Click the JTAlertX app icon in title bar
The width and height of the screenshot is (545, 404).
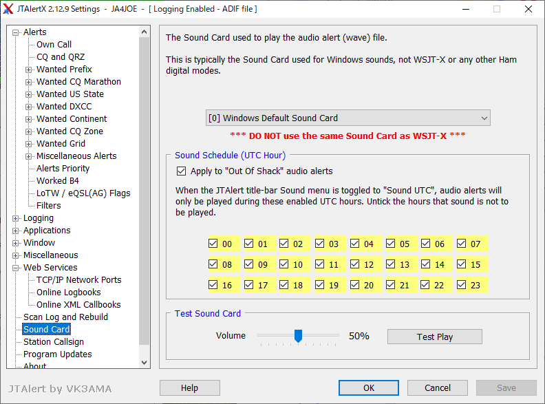pyautogui.click(x=8, y=9)
